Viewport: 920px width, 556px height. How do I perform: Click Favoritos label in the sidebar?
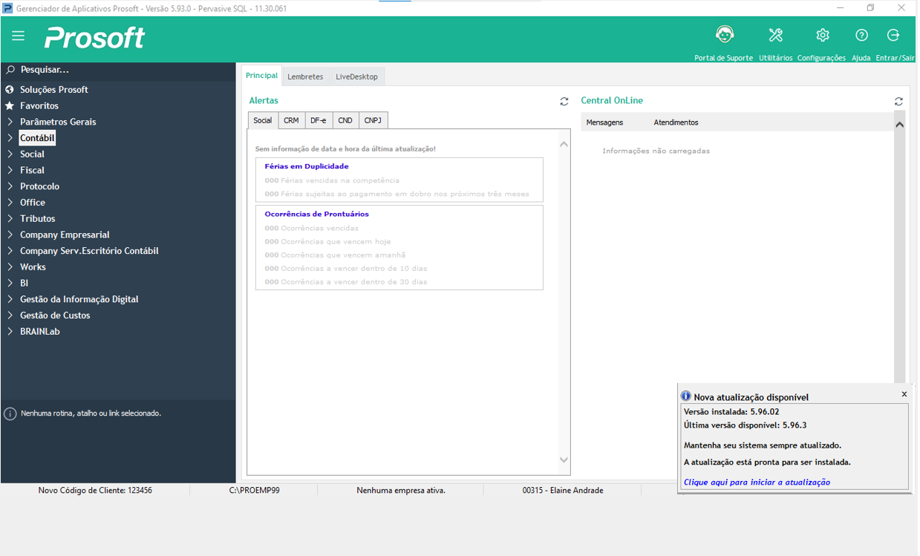(x=39, y=106)
